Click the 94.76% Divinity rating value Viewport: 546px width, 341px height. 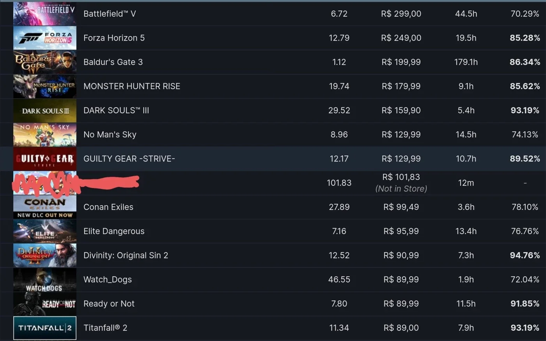tap(525, 256)
